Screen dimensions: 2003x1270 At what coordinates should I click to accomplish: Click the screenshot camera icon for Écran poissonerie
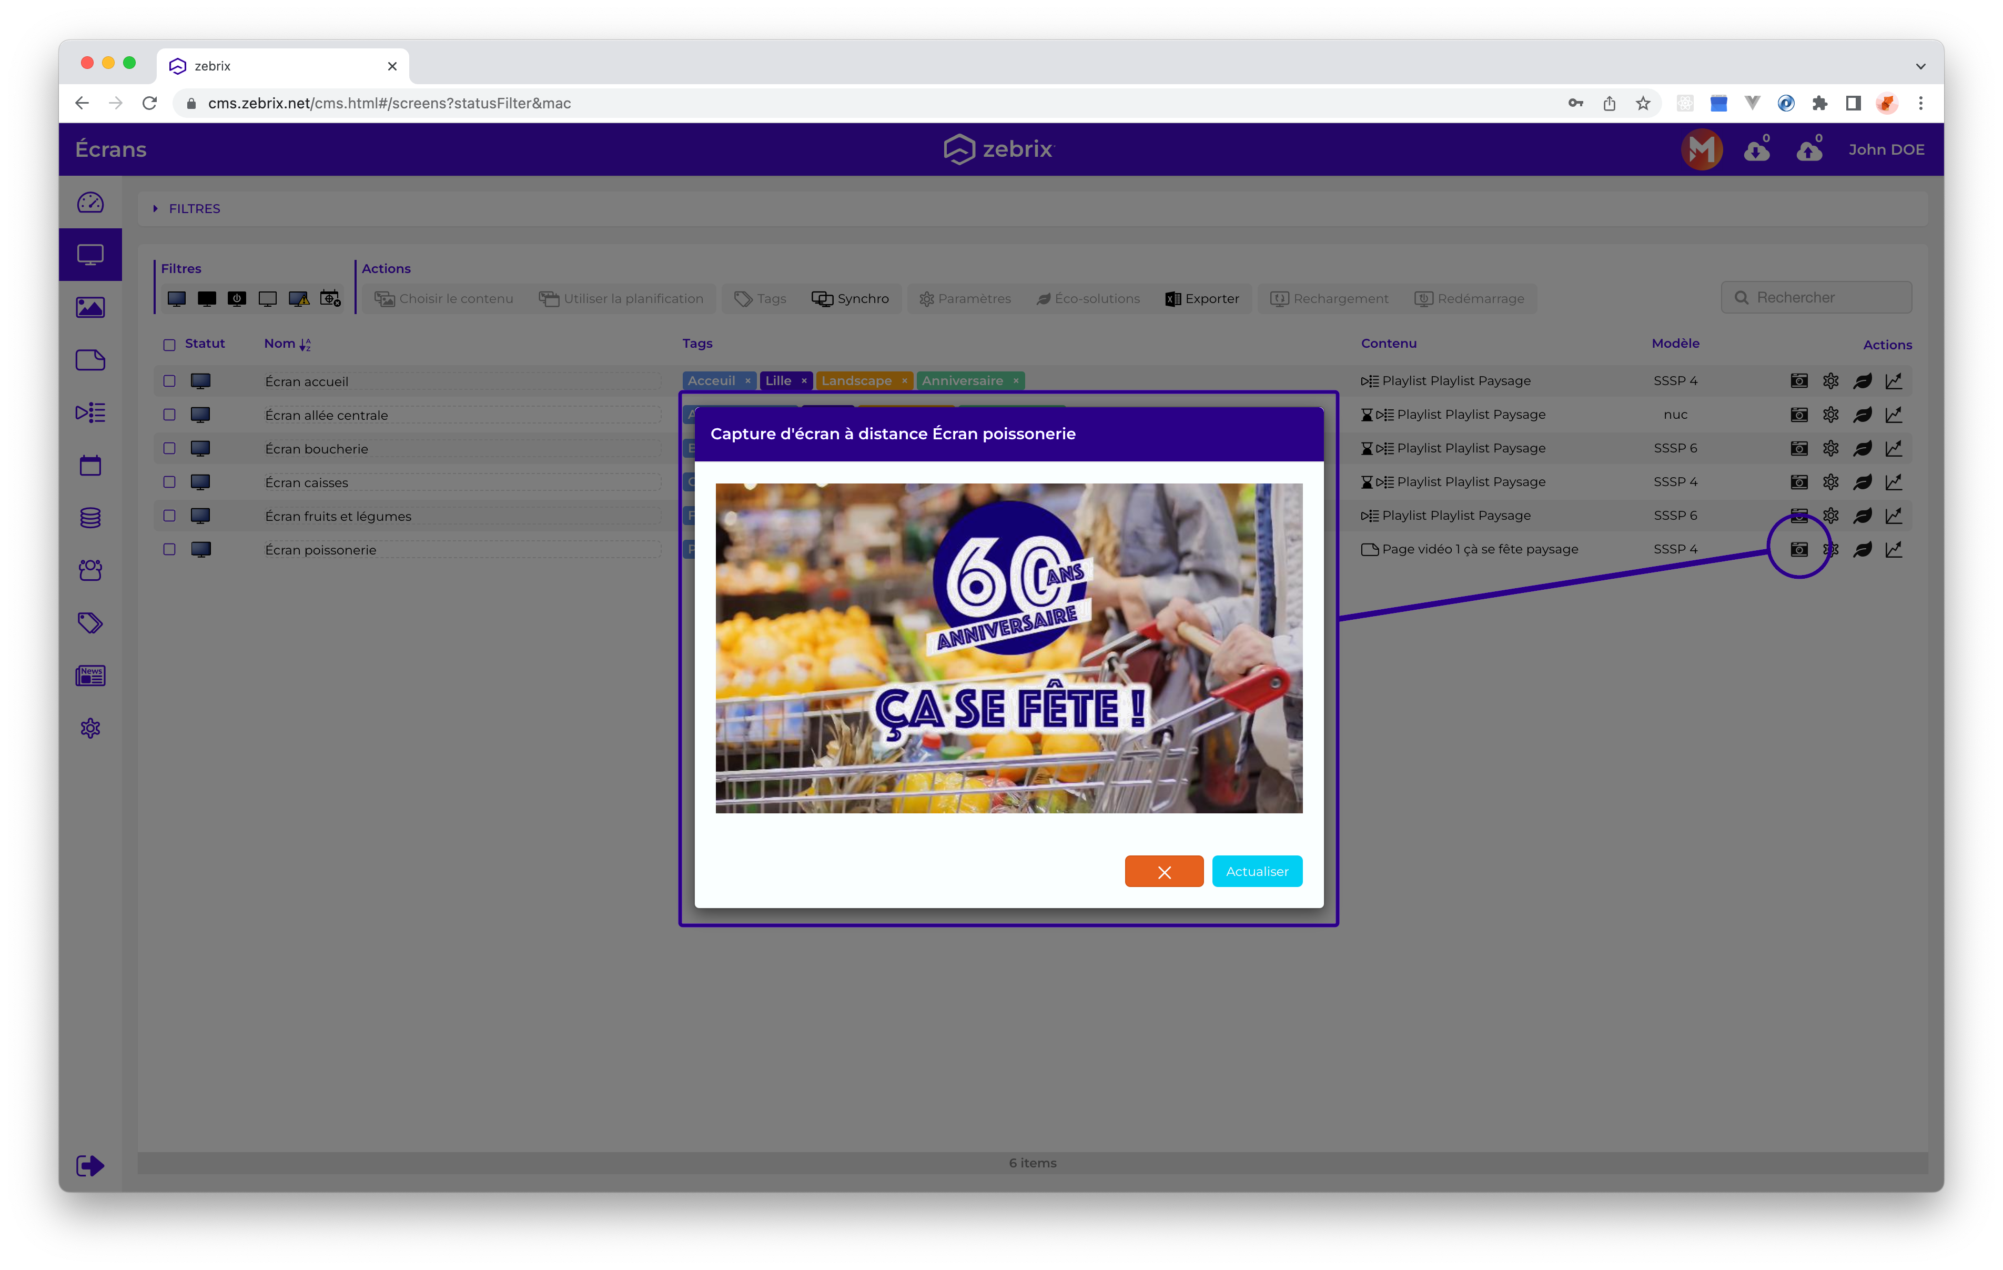[x=1798, y=549]
